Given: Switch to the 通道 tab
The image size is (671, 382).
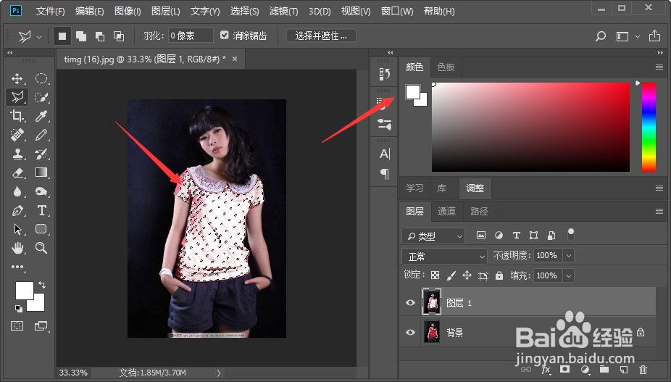Looking at the screenshot, I should [446, 211].
